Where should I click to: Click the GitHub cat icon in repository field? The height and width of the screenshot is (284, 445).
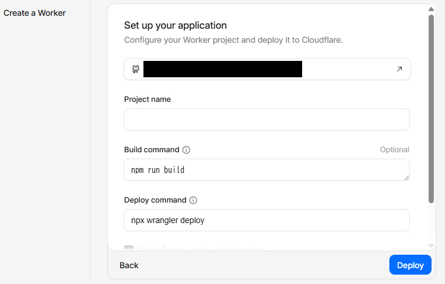point(135,69)
